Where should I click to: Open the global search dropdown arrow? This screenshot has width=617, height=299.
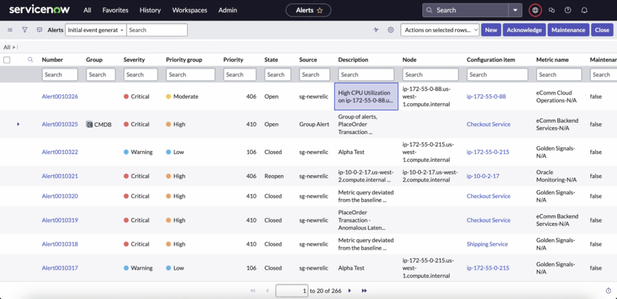515,10
